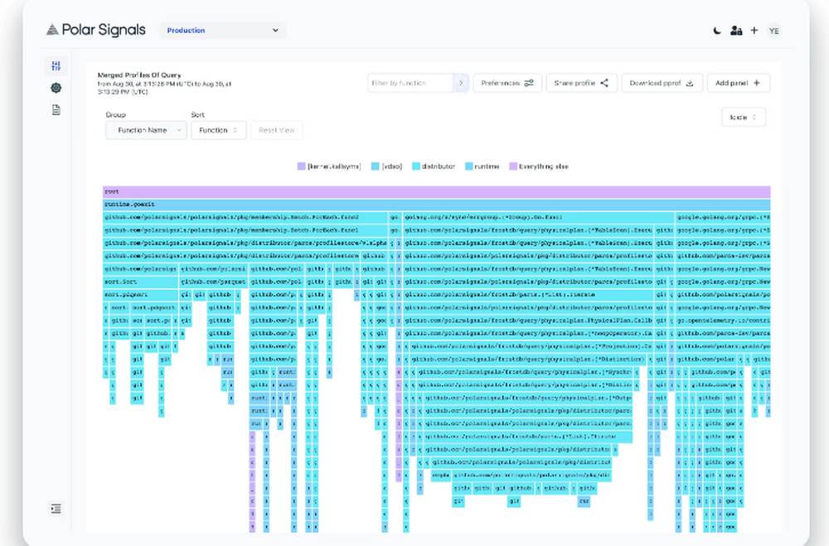
Task: Select the sort.Sort flame graph node
Action: point(140,282)
